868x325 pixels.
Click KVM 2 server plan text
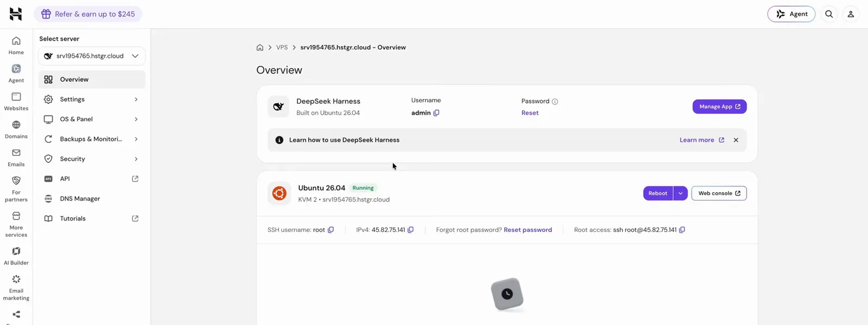point(308,199)
